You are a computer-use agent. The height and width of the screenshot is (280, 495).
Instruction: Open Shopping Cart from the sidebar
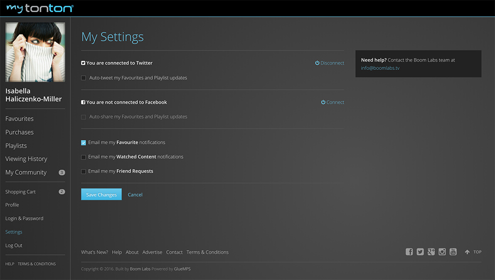[20, 192]
